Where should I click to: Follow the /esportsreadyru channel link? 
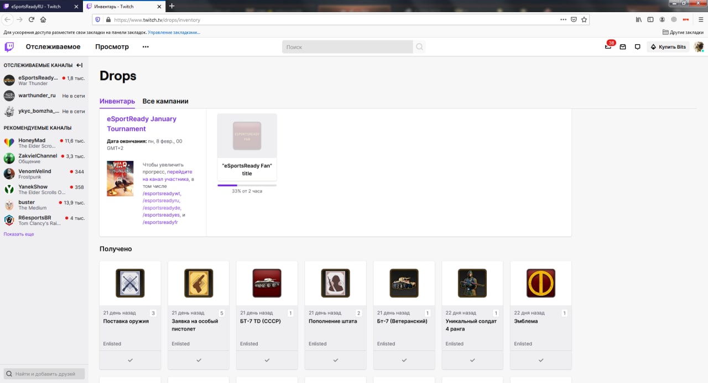click(x=162, y=201)
